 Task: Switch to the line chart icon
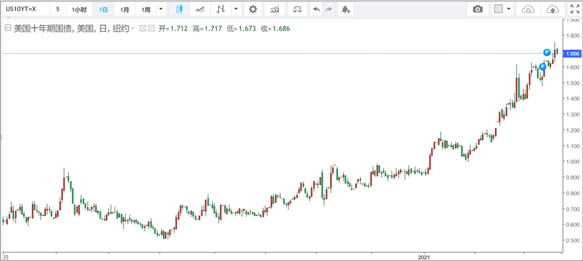tap(200, 9)
